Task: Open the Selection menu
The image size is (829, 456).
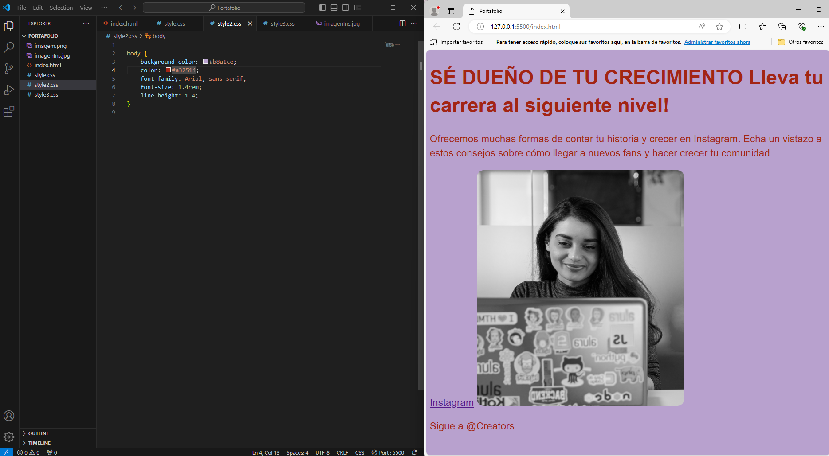Action: pos(61,8)
